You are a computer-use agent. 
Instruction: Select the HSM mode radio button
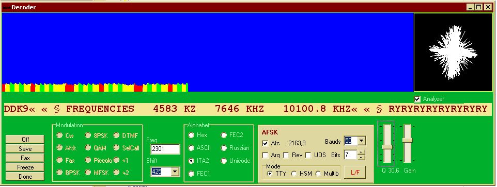[x=294, y=174]
